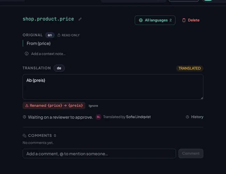Click into the translation text area
This screenshot has width=226, height=174.
click(113, 87)
